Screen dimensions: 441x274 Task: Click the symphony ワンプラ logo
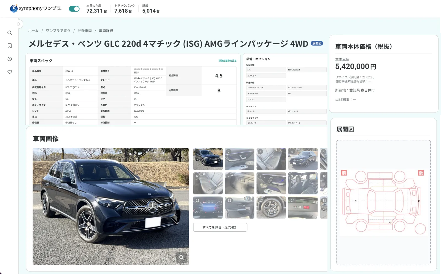click(x=36, y=9)
